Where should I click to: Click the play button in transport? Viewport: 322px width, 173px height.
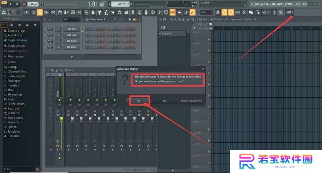coord(11,4)
